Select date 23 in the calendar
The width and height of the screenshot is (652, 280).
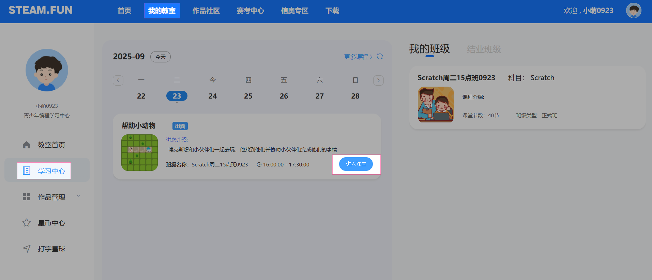point(177,96)
